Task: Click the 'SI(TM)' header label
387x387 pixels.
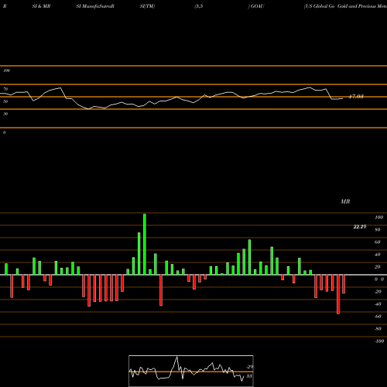Action: pos(147,6)
